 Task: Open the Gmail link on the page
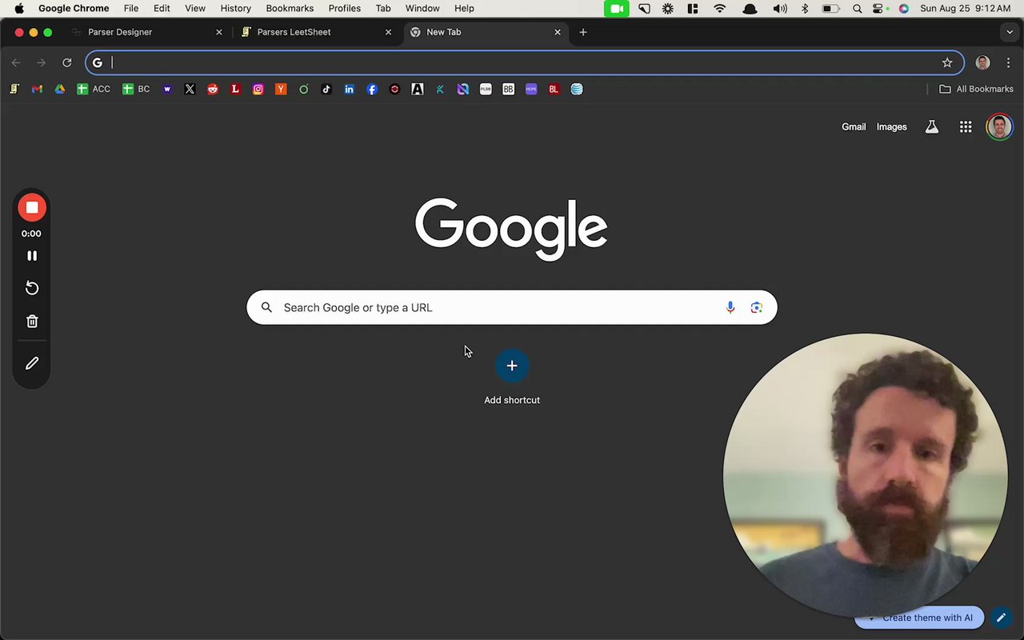pos(854,126)
